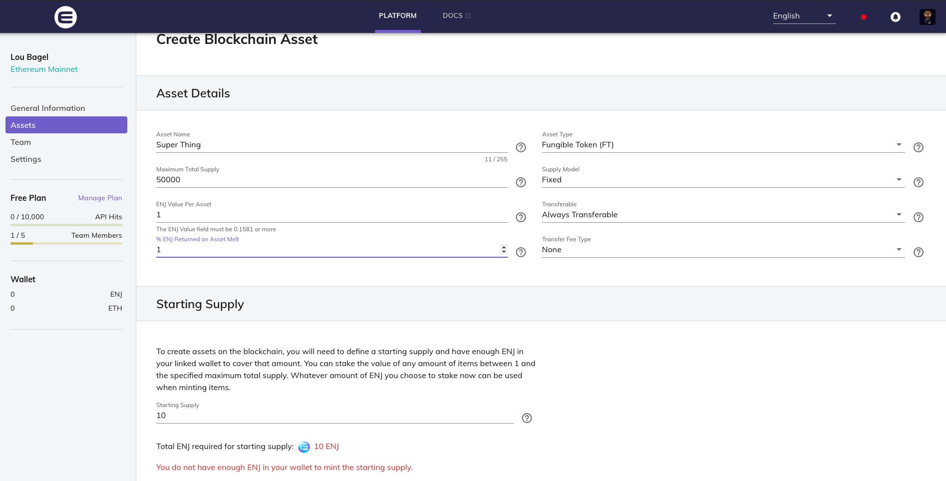The image size is (946, 481).
Task: Click the Team Members usage bar
Action: point(66,243)
